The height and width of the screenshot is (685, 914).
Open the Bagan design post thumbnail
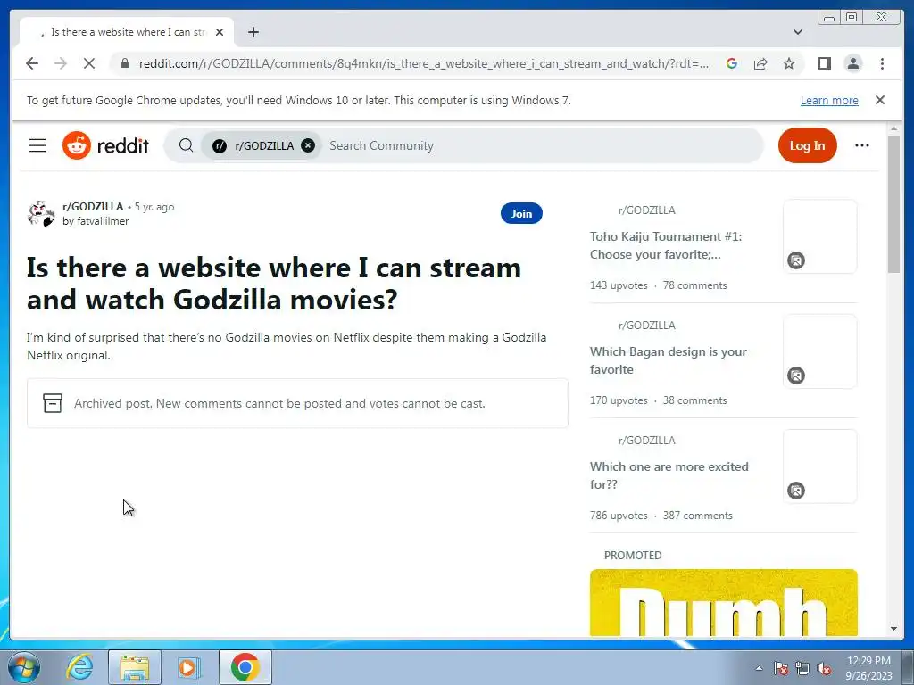pyautogui.click(x=819, y=351)
